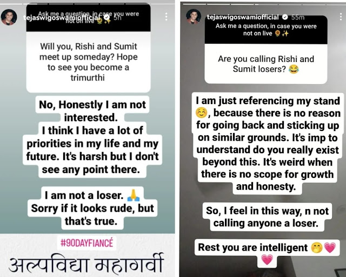Tap the #90DAYFIANCÉ hashtag sticker
The height and width of the screenshot is (277, 346).
[86, 243]
